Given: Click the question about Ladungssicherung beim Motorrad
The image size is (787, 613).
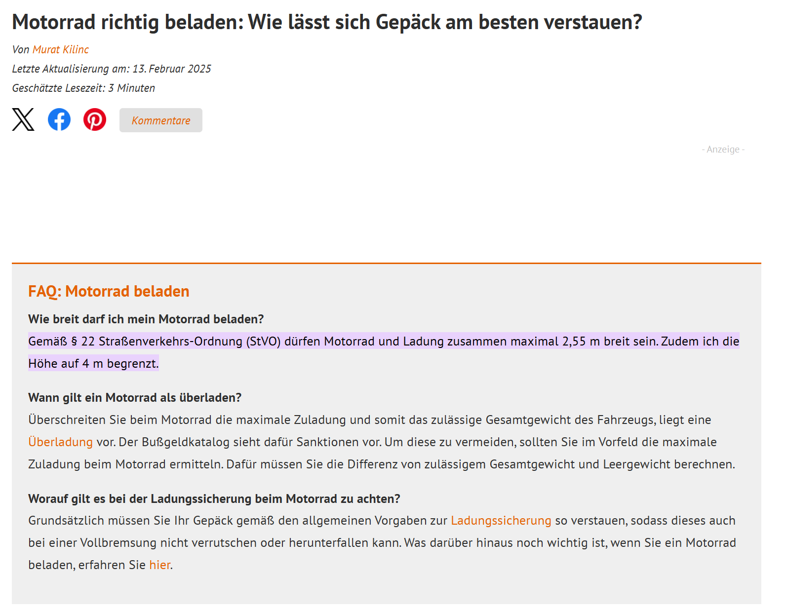Looking at the screenshot, I should pyautogui.click(x=214, y=498).
